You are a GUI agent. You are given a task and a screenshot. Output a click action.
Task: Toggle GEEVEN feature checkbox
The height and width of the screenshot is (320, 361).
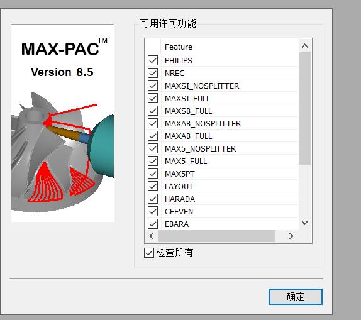[153, 211]
